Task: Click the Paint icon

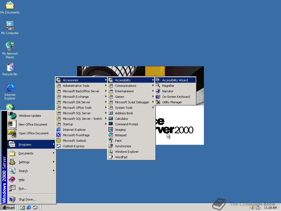Action: 111,140
